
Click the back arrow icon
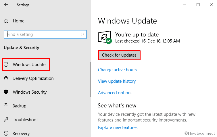pyautogui.click(x=6, y=5)
